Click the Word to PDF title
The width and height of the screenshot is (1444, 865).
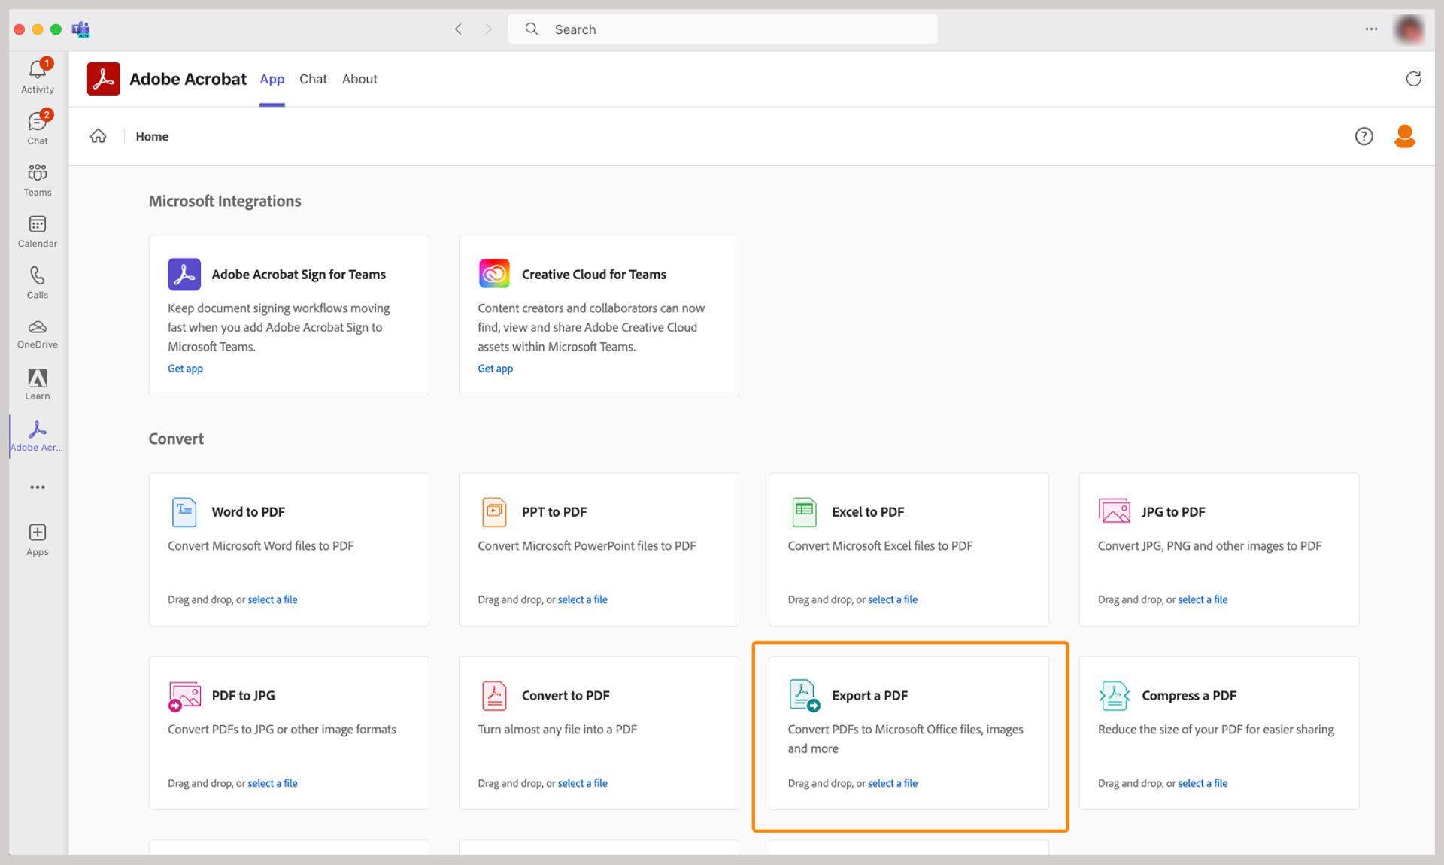(248, 512)
